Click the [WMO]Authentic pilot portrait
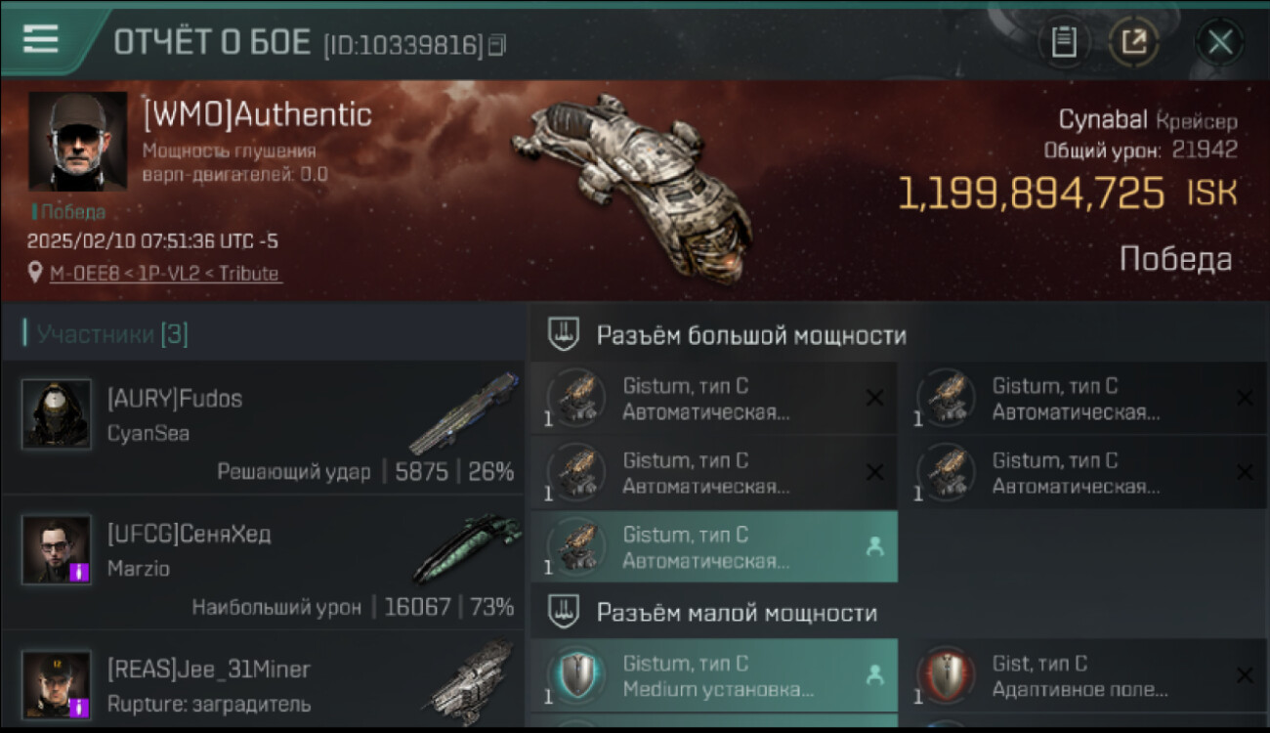The height and width of the screenshot is (733, 1270). (x=78, y=140)
